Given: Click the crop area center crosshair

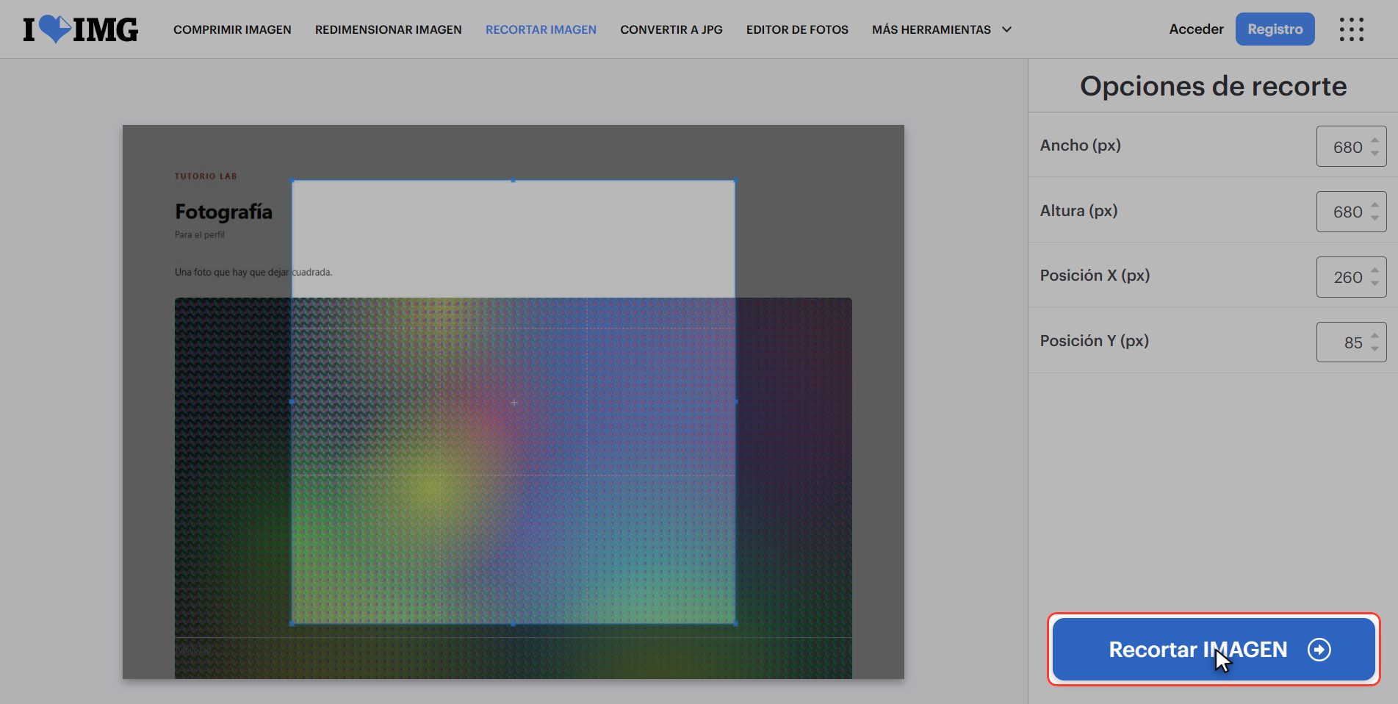Looking at the screenshot, I should click(x=514, y=402).
